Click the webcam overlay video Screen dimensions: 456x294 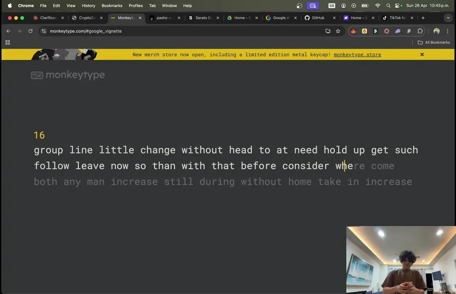[401, 260]
